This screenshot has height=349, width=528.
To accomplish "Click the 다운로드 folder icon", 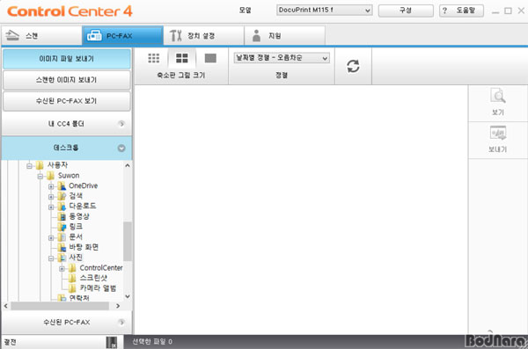I will point(62,207).
